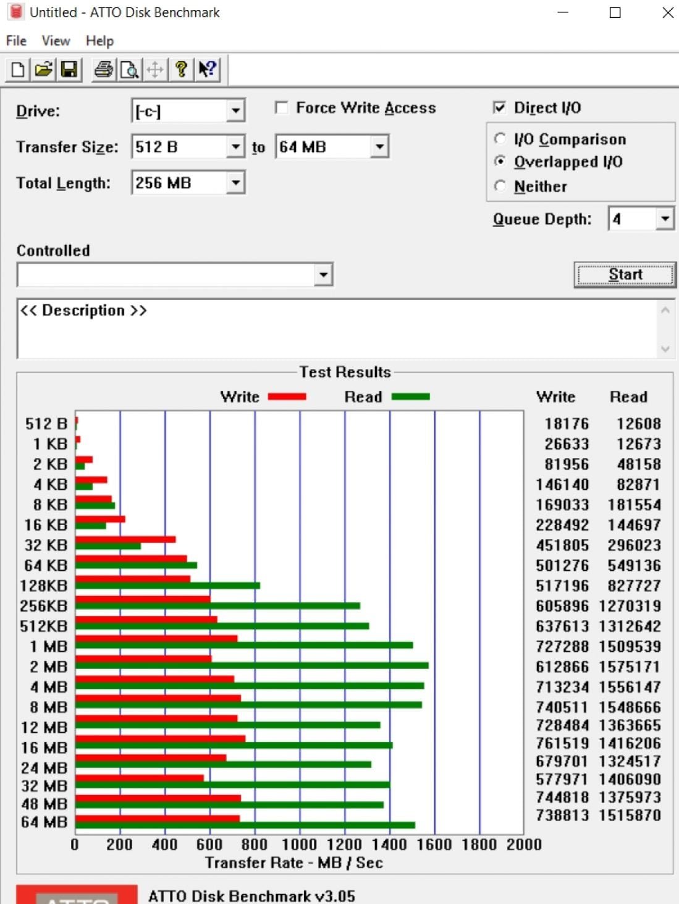Click the ATTO app icon in title bar

pos(16,12)
